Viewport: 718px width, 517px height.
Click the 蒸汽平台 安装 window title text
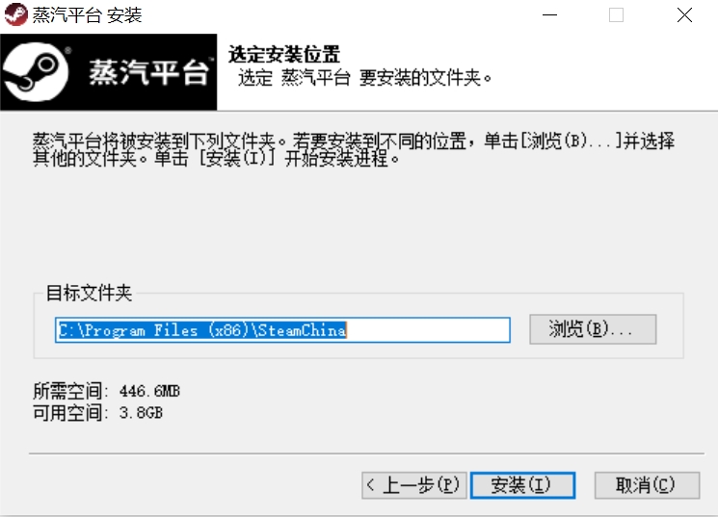(87, 15)
